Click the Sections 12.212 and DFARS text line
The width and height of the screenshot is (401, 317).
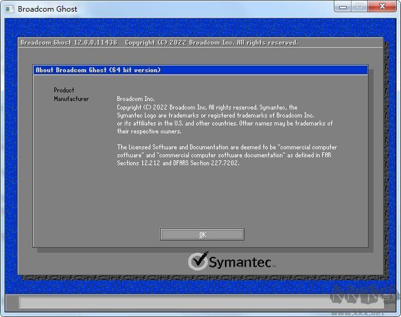178,163
